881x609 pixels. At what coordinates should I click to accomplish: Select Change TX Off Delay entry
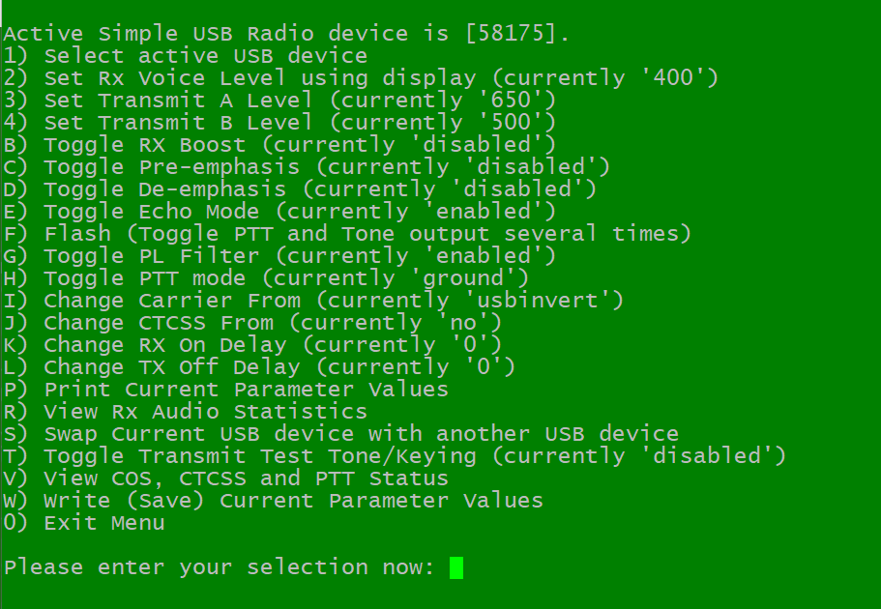point(259,367)
